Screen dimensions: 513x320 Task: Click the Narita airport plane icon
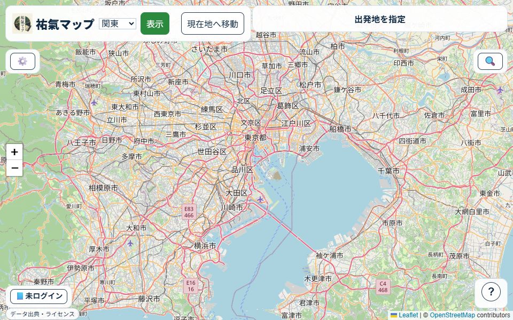[500, 90]
